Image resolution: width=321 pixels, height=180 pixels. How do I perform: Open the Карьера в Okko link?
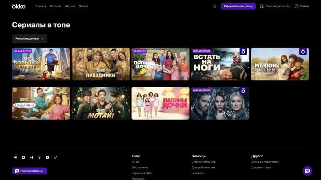142,173
